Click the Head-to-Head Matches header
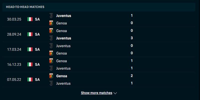 (25, 7)
